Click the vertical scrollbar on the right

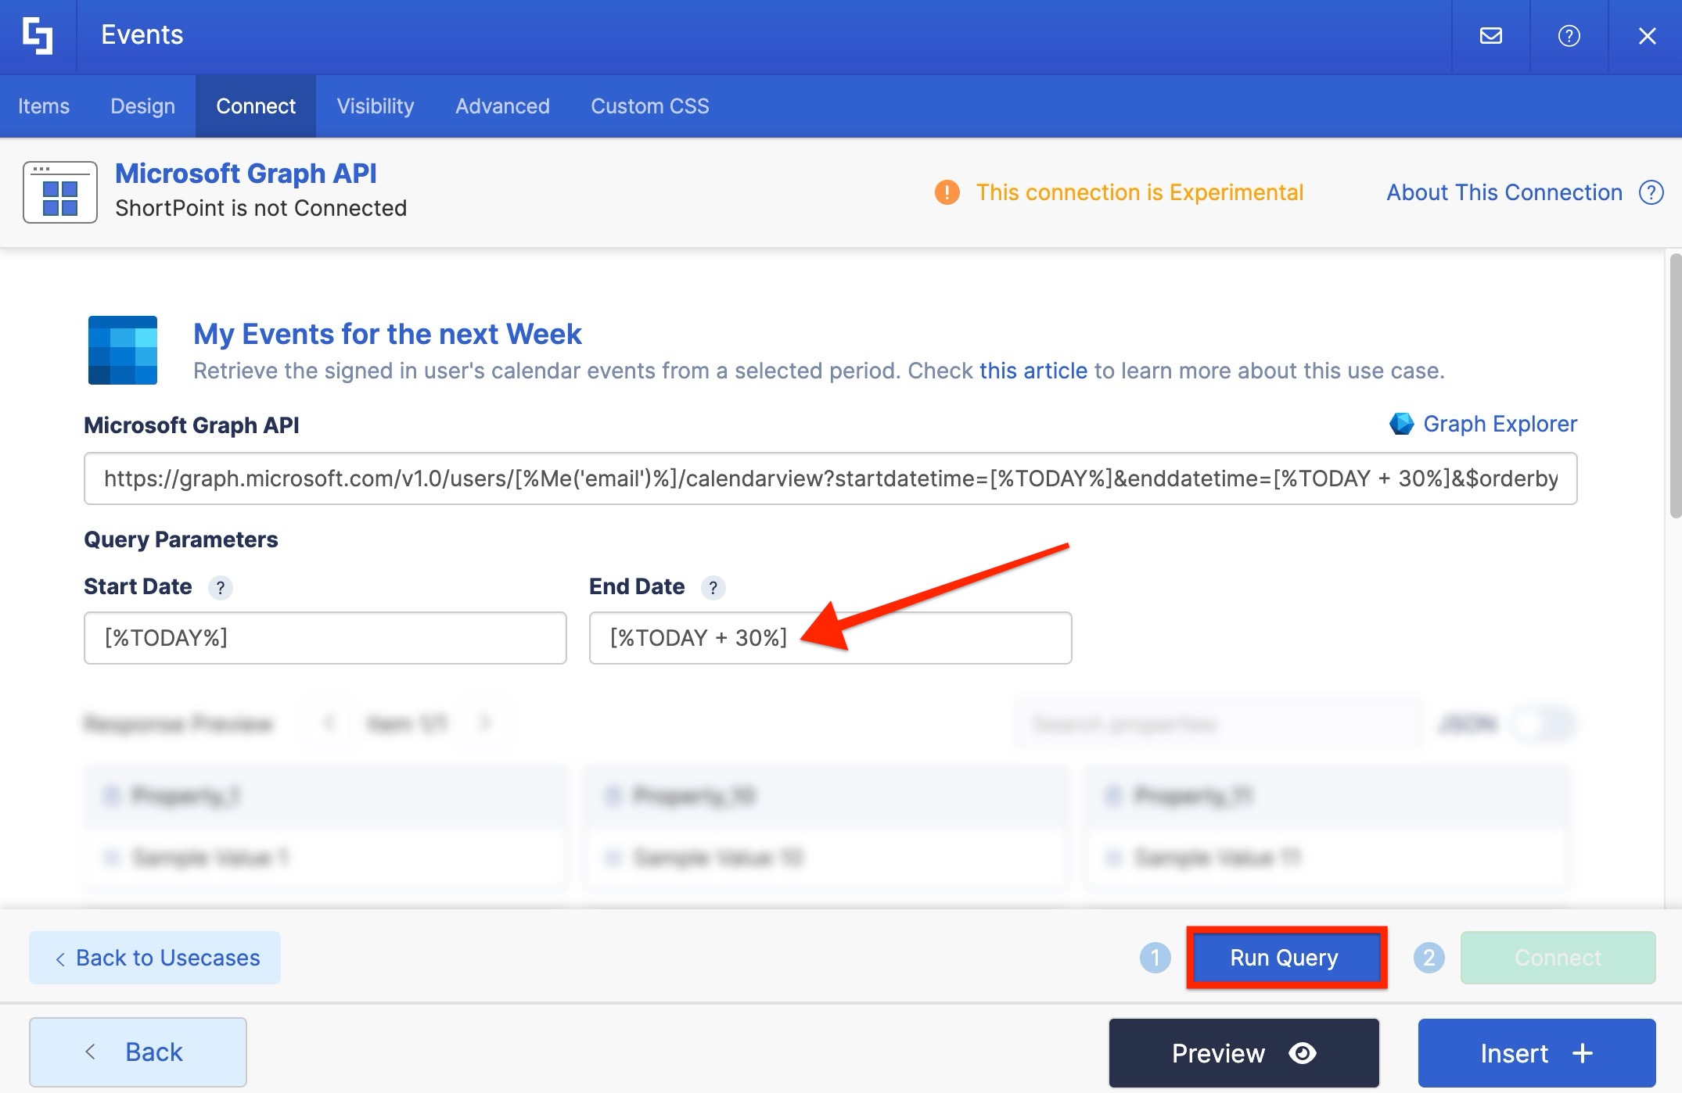pyautogui.click(x=1675, y=386)
